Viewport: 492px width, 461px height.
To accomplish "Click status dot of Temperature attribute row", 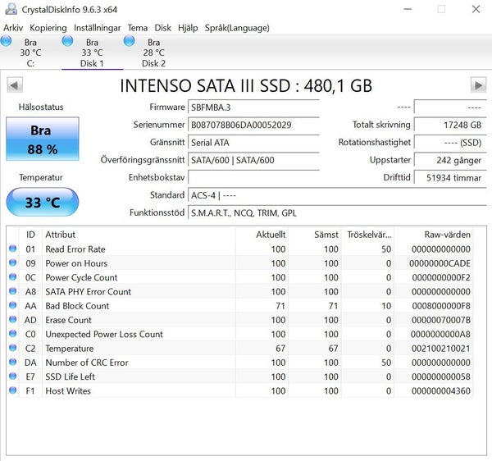I will tap(13, 348).
